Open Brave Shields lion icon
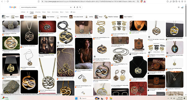This screenshot has width=187, height=100. pyautogui.click(x=141, y=1)
